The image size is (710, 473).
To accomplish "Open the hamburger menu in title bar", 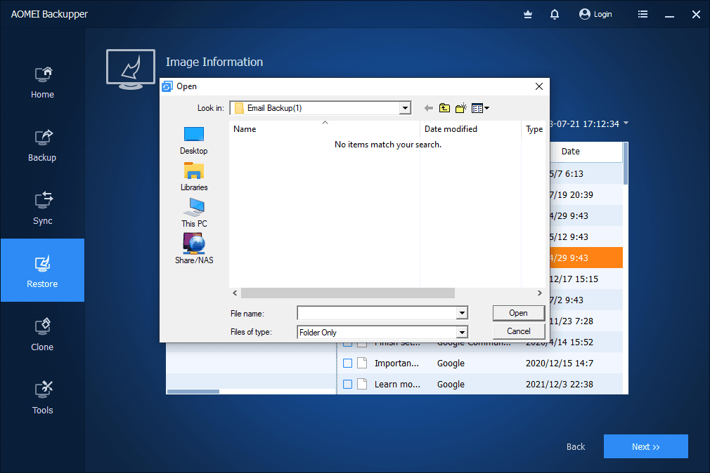I will click(643, 14).
